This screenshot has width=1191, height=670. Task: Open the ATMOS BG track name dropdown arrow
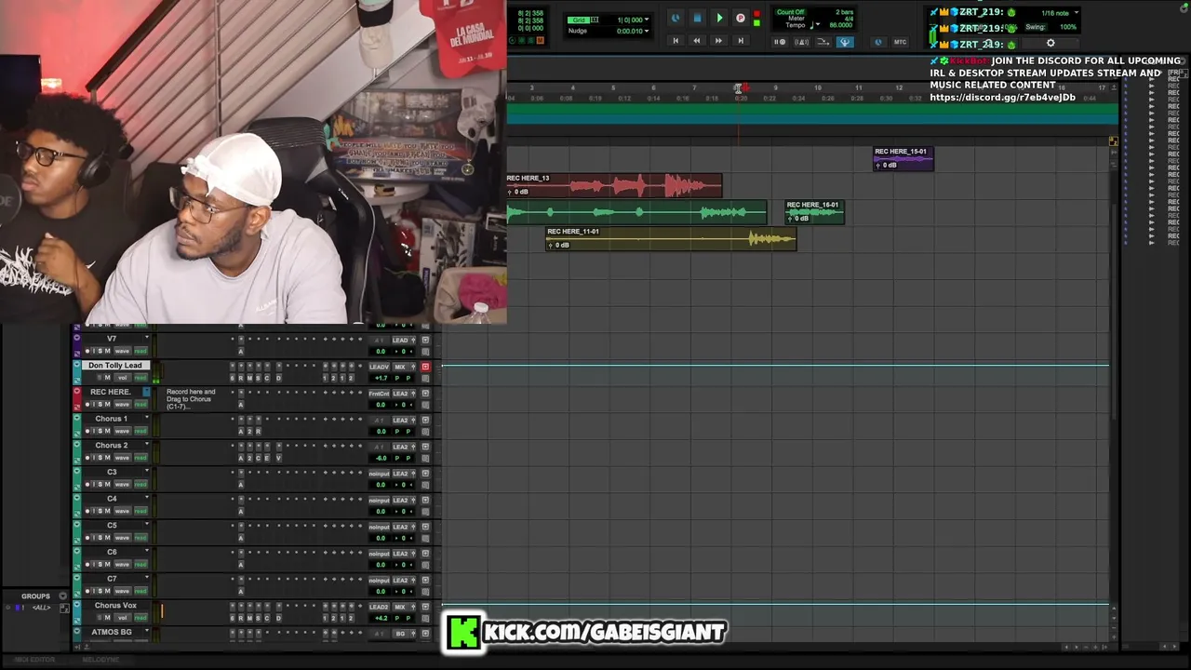(x=146, y=632)
